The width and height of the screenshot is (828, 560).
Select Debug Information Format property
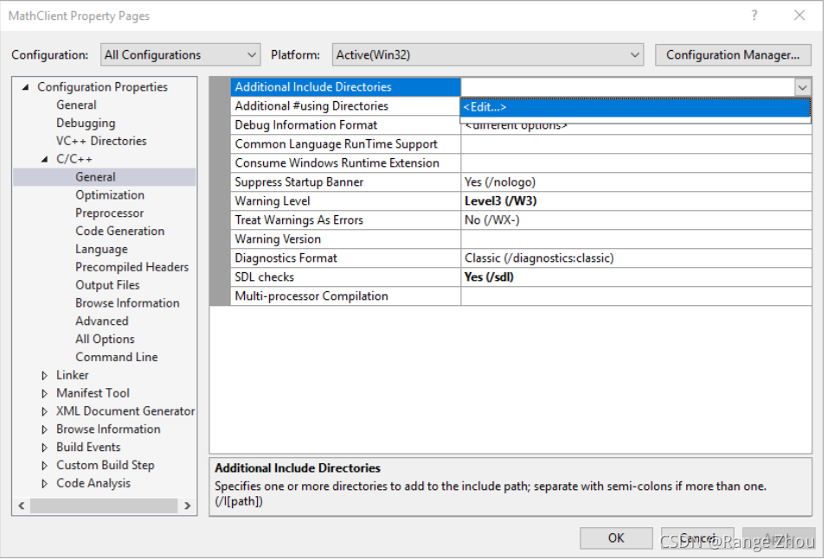[346, 125]
